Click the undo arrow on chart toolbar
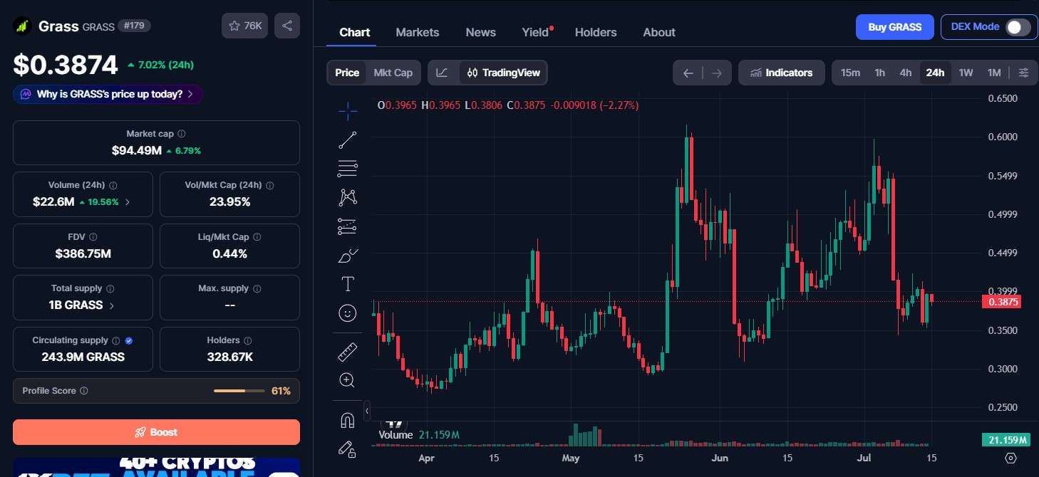 (688, 73)
